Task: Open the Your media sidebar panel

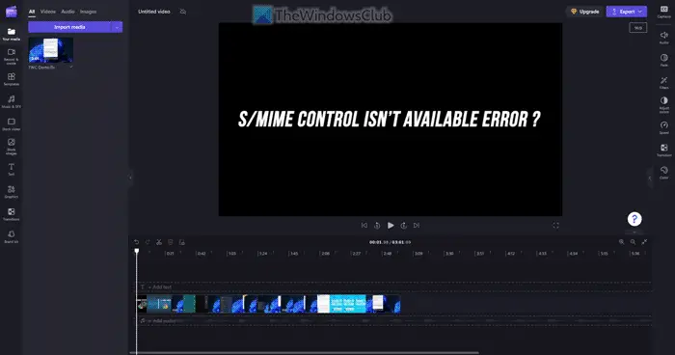Action: click(x=12, y=34)
